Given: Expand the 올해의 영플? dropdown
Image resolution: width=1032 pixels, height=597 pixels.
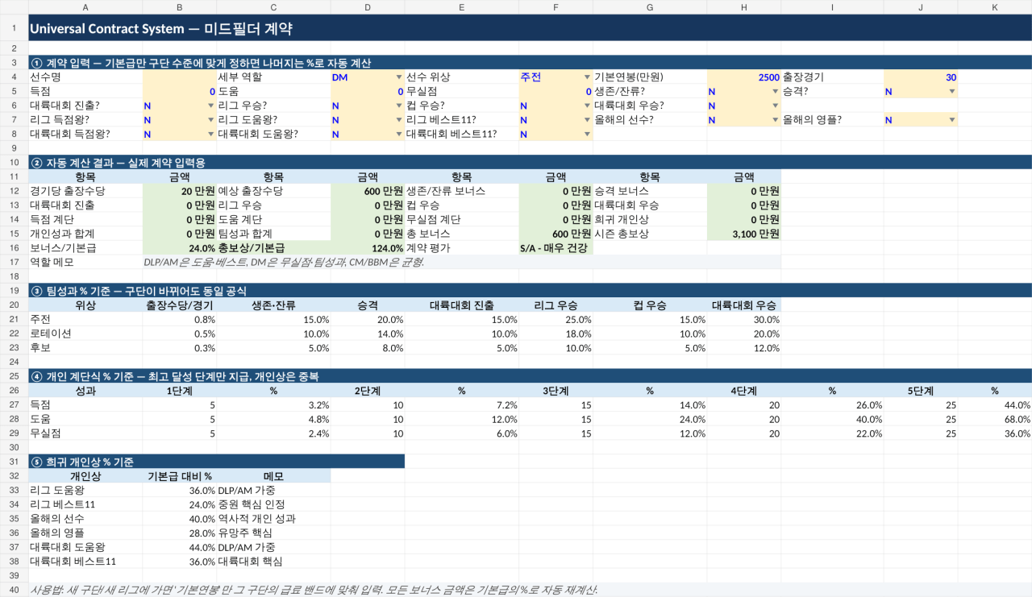Looking at the screenshot, I should [952, 120].
